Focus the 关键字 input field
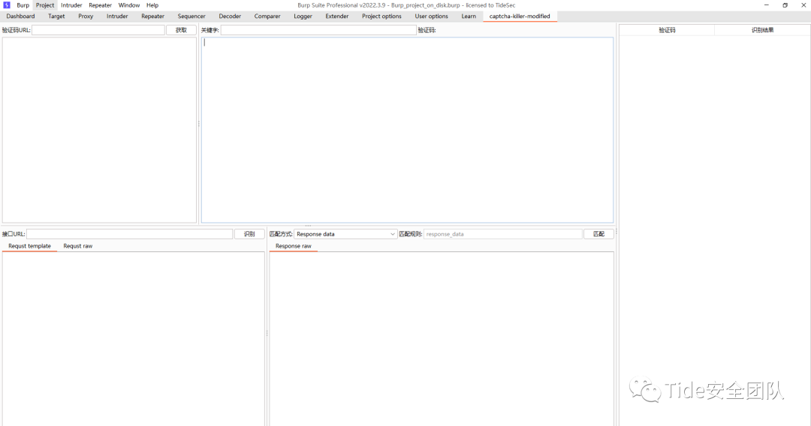This screenshot has width=811, height=426. (318, 30)
